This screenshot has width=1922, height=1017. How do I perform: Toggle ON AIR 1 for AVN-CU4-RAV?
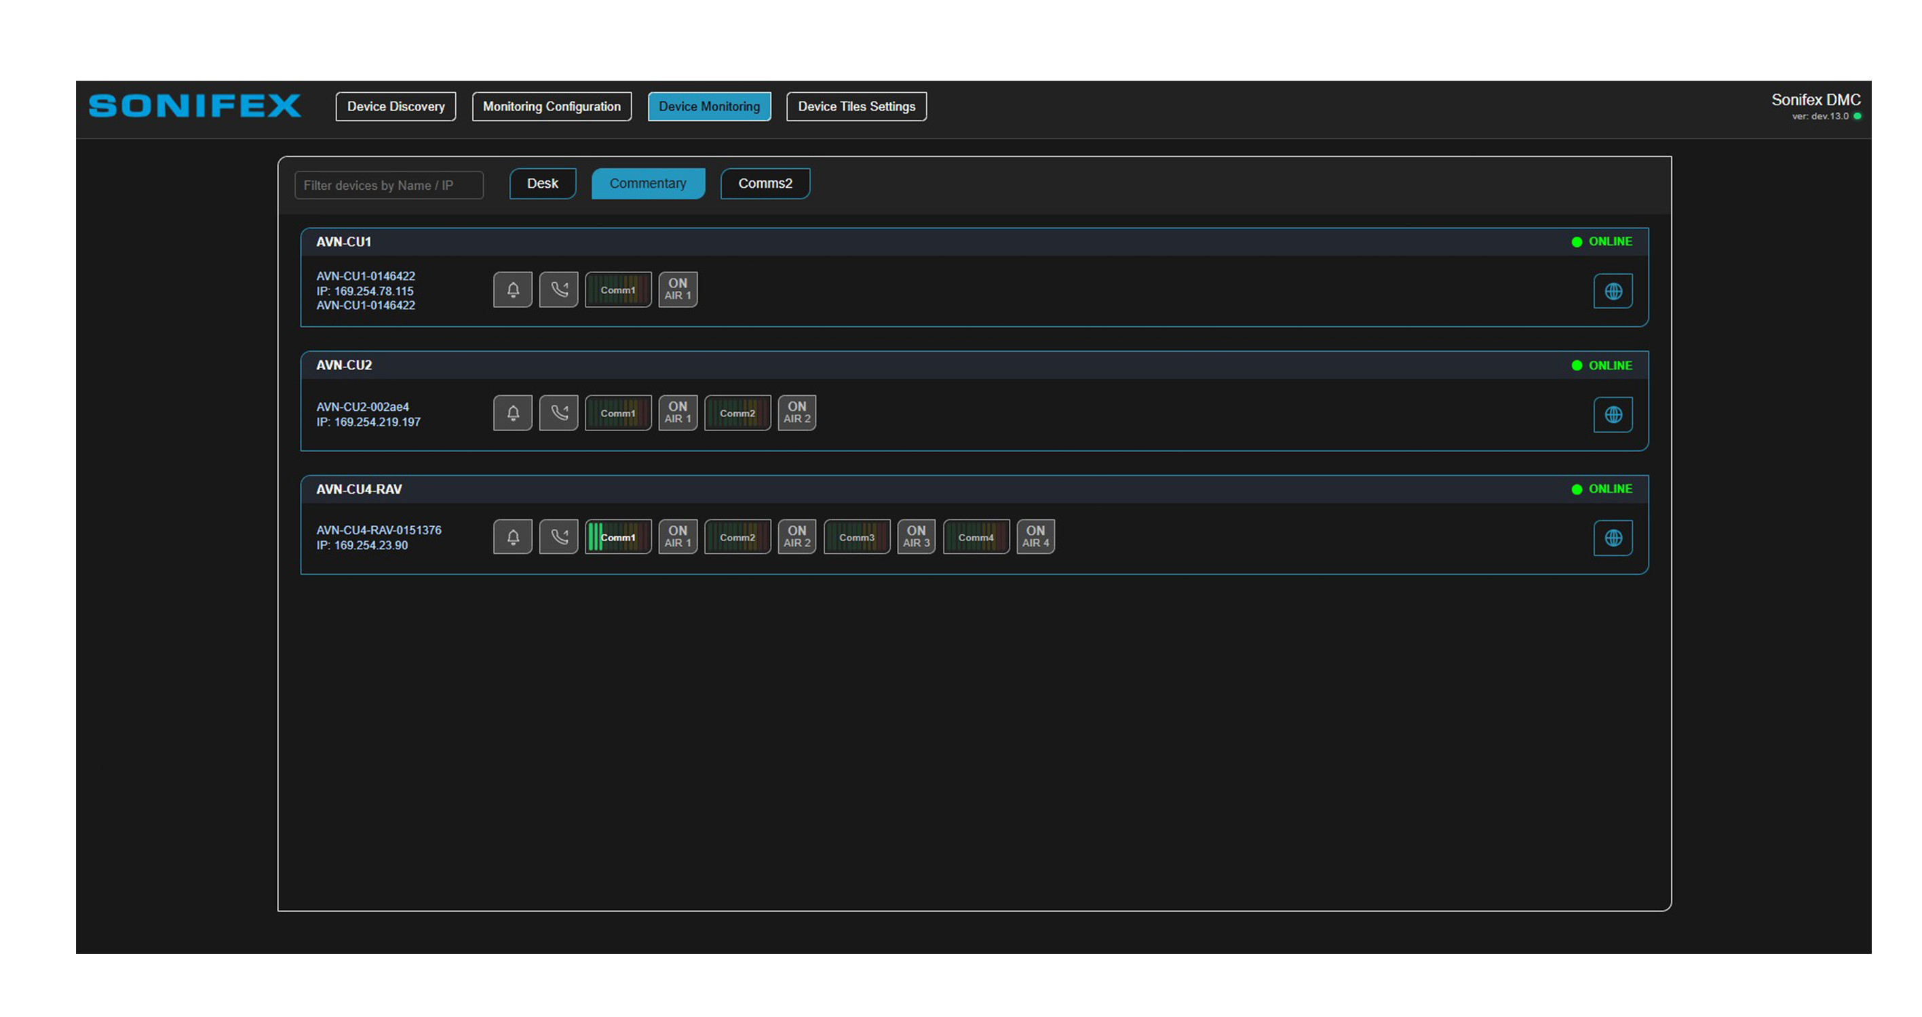[x=678, y=537]
